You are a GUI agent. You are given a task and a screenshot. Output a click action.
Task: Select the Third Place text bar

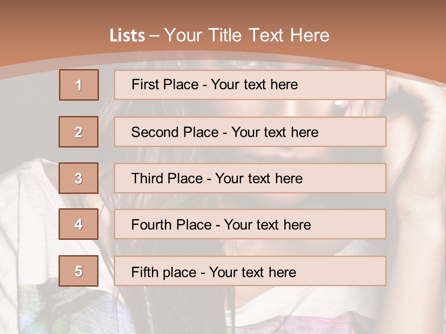point(250,178)
